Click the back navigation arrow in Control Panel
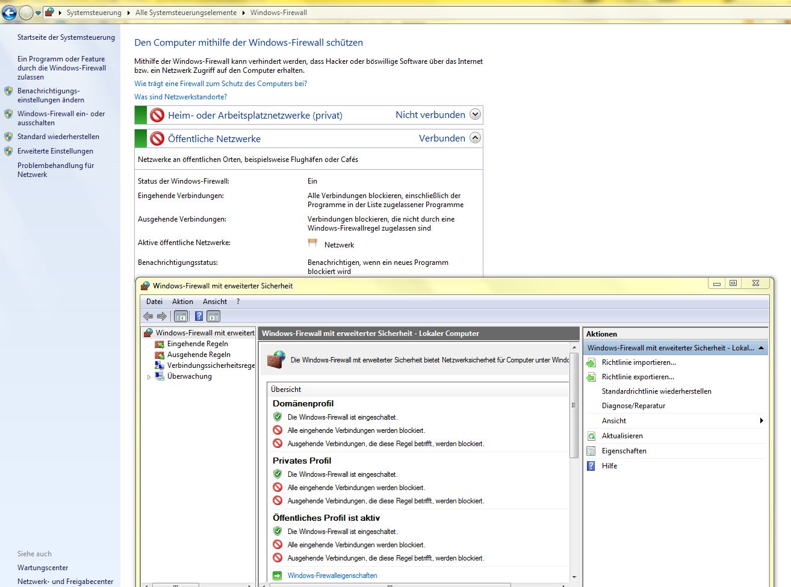 coord(9,13)
